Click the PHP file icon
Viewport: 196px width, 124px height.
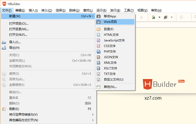99,52
